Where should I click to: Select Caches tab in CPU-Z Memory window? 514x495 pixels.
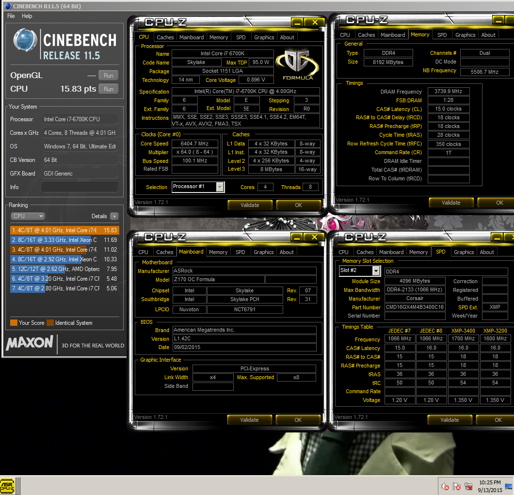pyautogui.click(x=367, y=35)
